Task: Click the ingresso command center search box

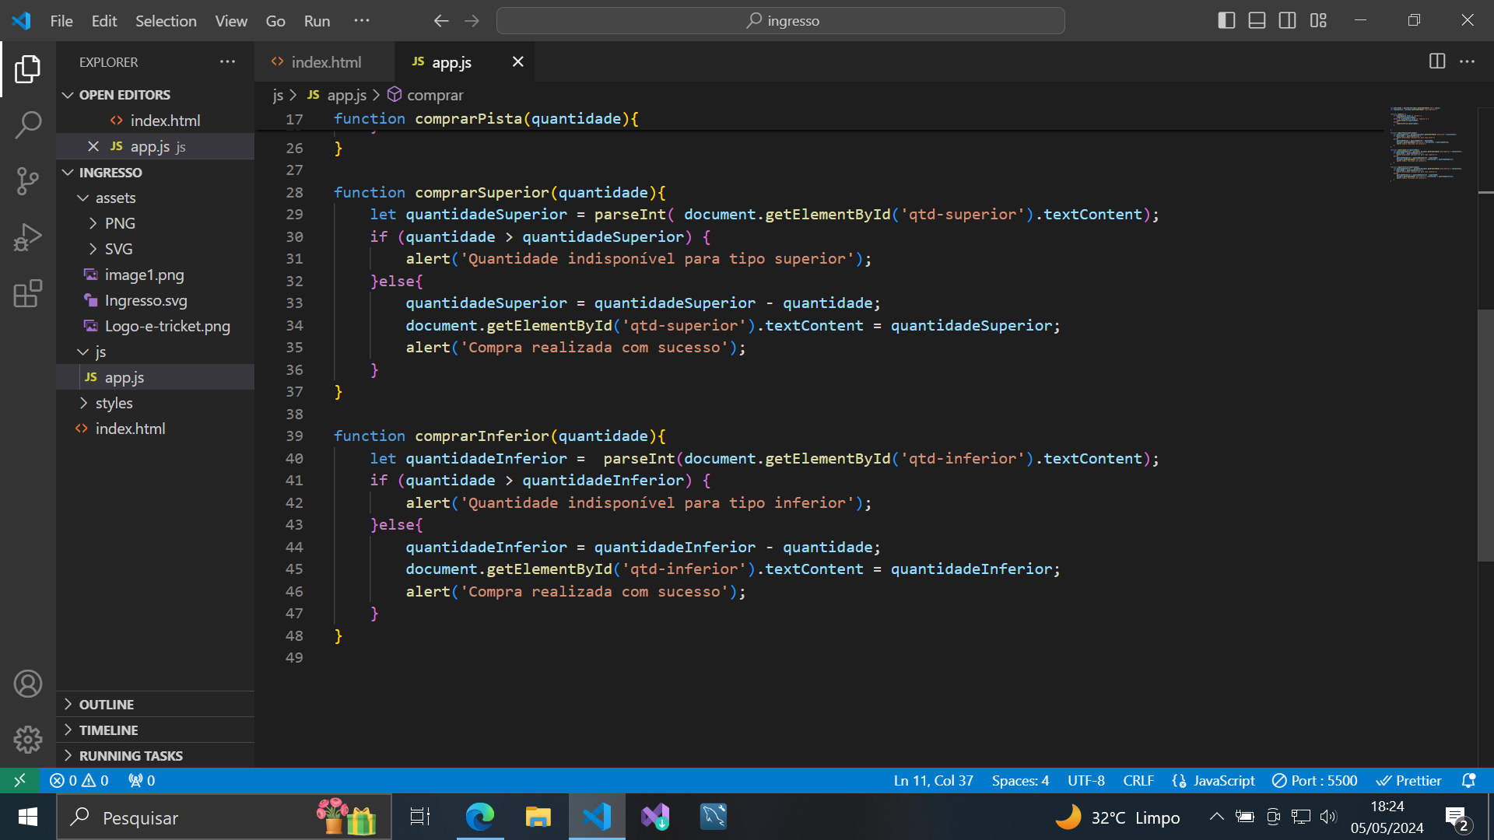Action: coord(780,21)
